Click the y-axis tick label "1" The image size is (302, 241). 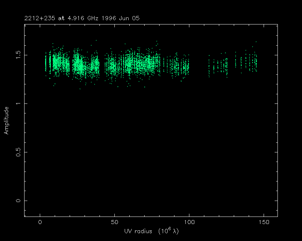18,103
